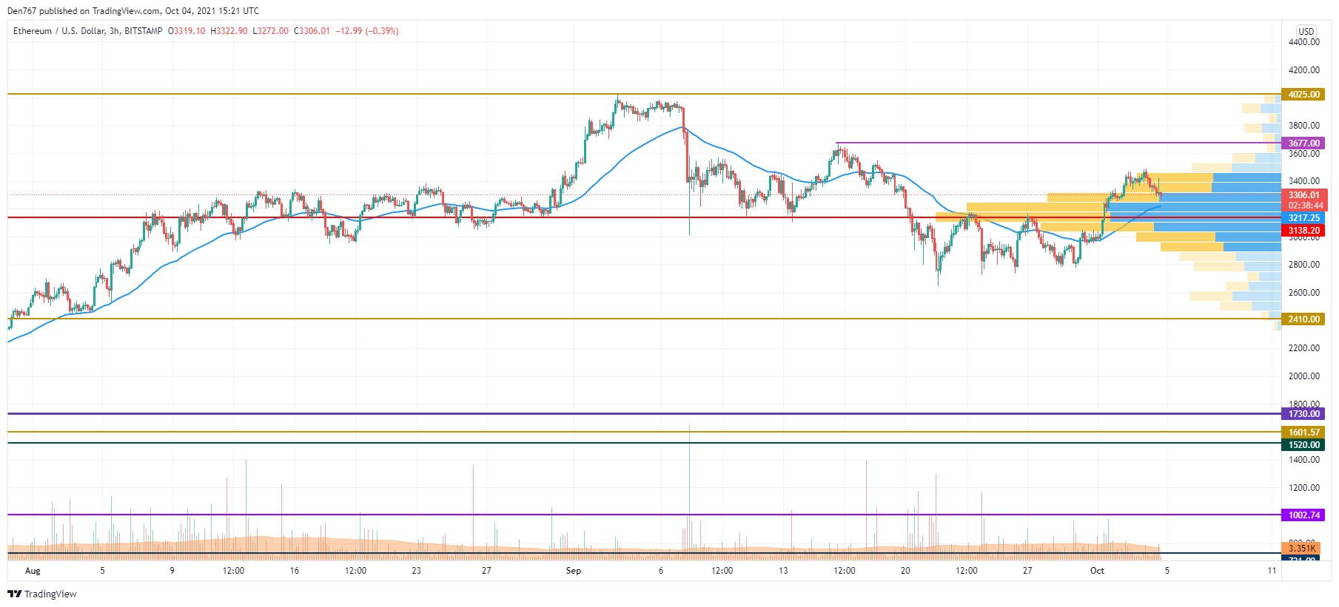
Task: Click the 2000.00 price axis tick
Action: click(x=1303, y=376)
